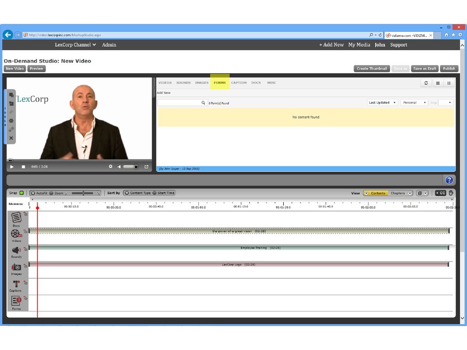The width and height of the screenshot is (467, 350).
Task: Click the Publish button
Action: coord(449,68)
